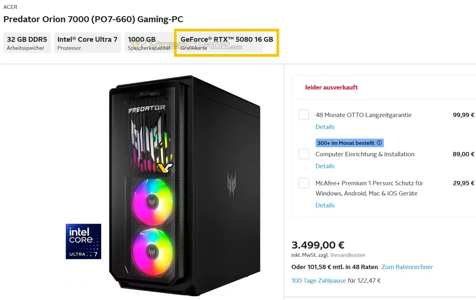Select the McAfee+ Premium protection checkbox
Viewport: 476px width, 300px height.
point(303,183)
